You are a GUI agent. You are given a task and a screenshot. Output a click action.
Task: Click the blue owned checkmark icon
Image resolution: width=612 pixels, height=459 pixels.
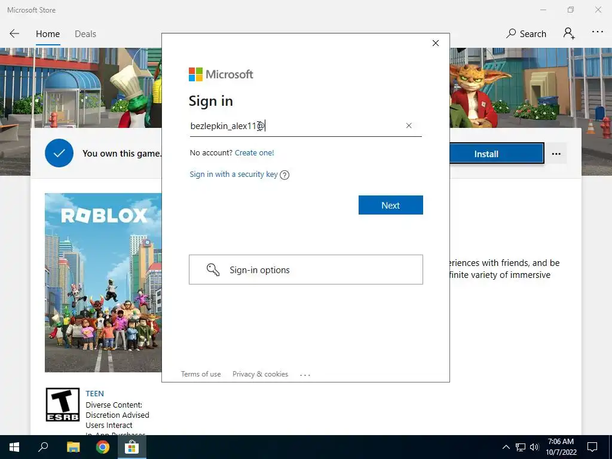[59, 153]
